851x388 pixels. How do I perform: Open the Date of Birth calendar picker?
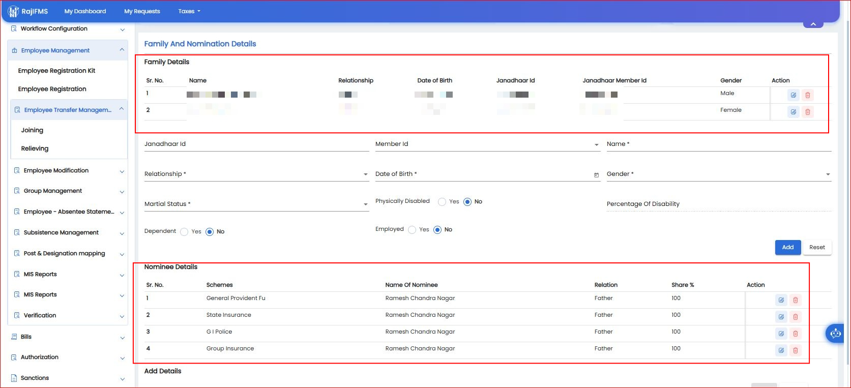coord(596,175)
